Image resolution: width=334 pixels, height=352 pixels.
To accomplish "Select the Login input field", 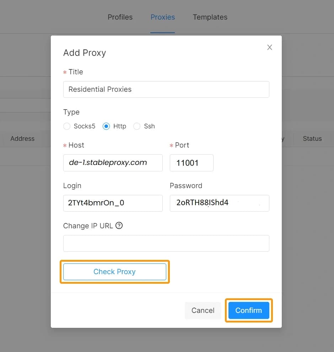I will click(113, 203).
